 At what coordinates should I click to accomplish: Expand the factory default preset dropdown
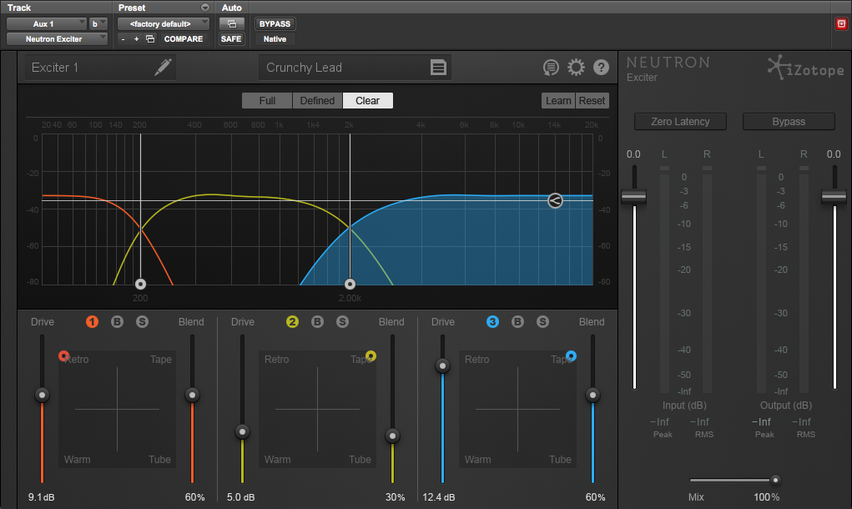tap(164, 23)
